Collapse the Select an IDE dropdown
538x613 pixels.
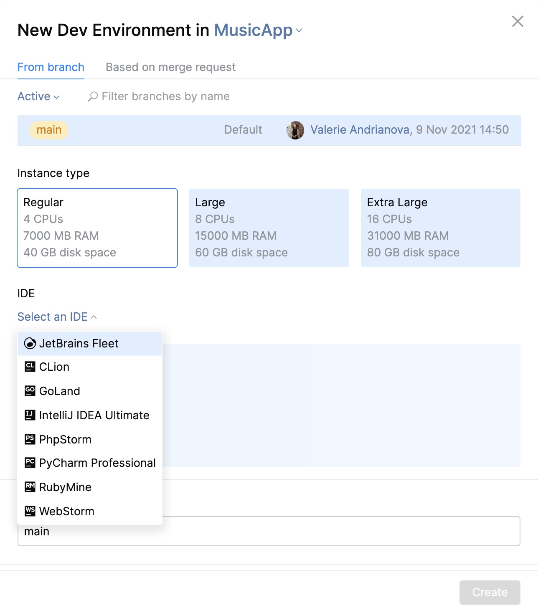(x=57, y=317)
